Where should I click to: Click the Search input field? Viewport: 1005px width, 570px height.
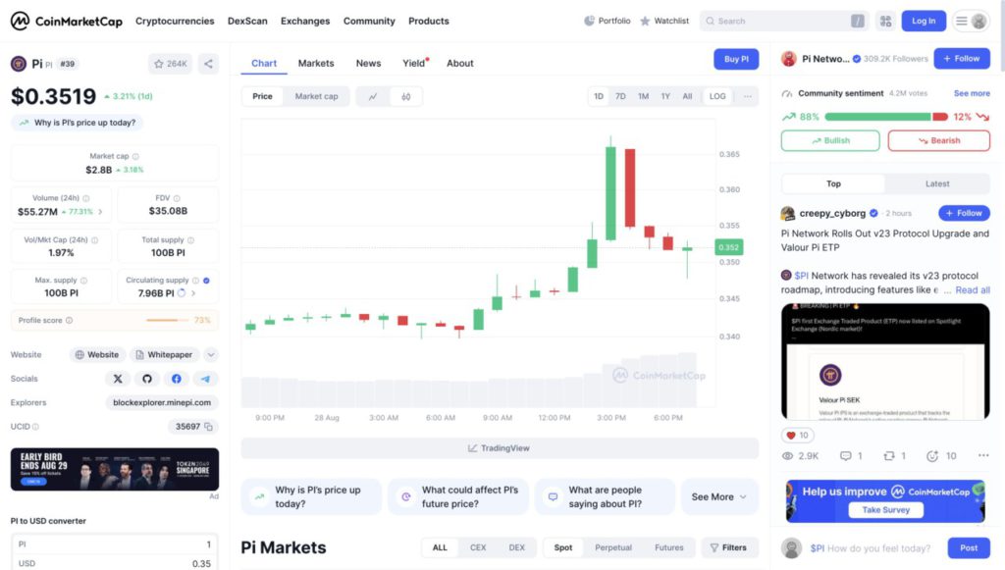point(780,21)
